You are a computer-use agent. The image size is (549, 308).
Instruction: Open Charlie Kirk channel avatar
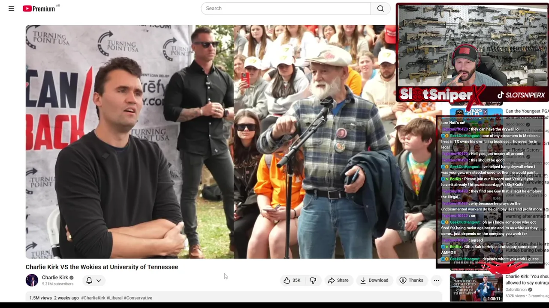pos(32,280)
